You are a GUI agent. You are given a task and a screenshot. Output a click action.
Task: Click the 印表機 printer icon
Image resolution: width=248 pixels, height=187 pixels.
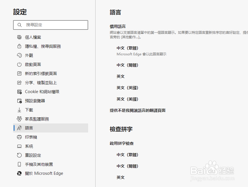[19, 137]
